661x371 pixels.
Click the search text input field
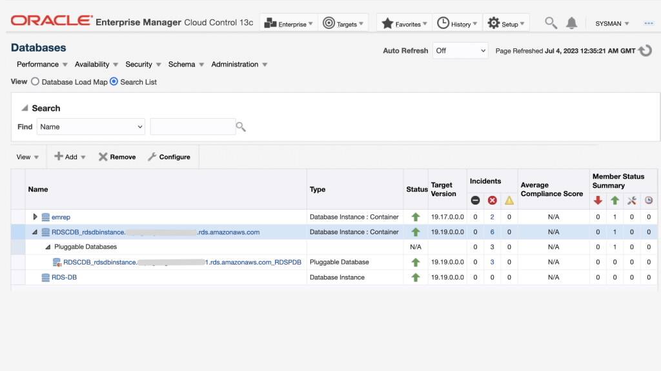click(x=192, y=126)
